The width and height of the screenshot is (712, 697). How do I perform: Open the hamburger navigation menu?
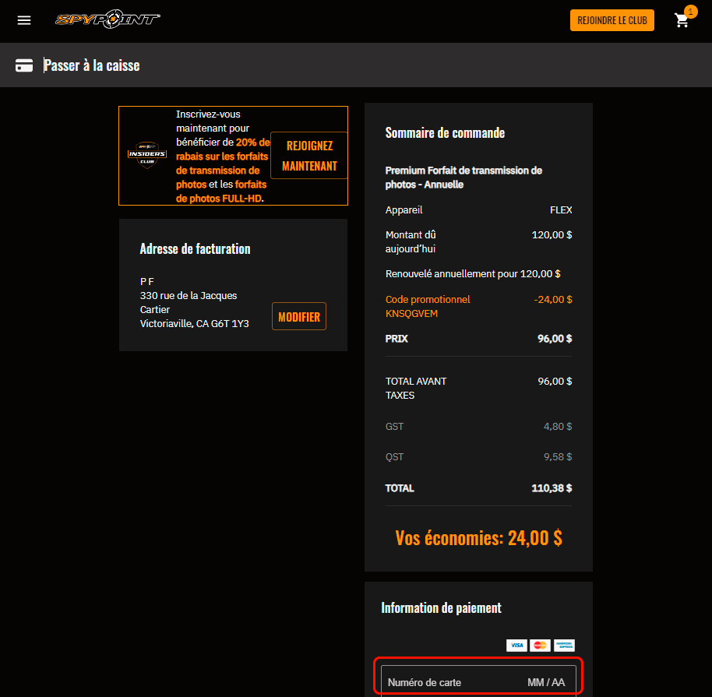(x=24, y=20)
